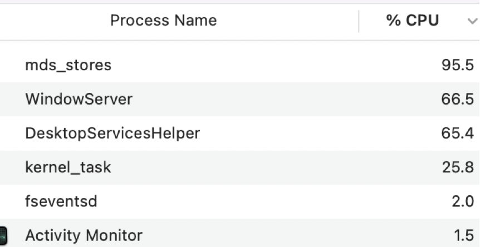Select the kernel_task process
The width and height of the screenshot is (480, 247).
point(68,167)
